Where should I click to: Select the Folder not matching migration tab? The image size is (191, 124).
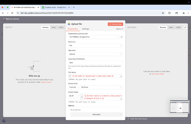click(x=25, y=7)
